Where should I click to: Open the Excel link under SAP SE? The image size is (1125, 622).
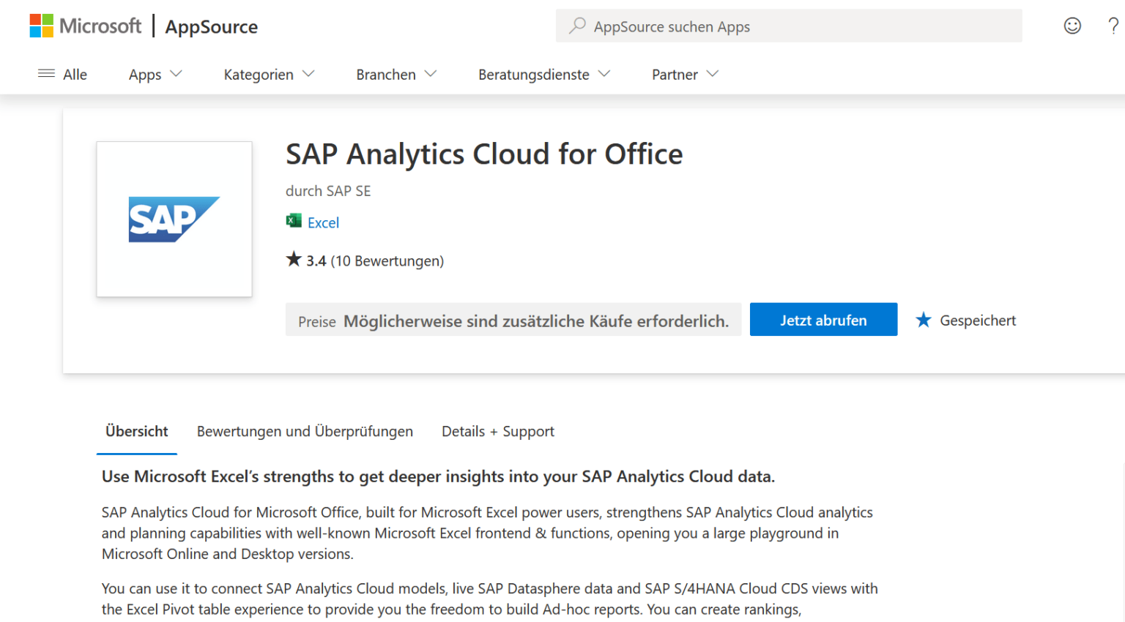[322, 222]
